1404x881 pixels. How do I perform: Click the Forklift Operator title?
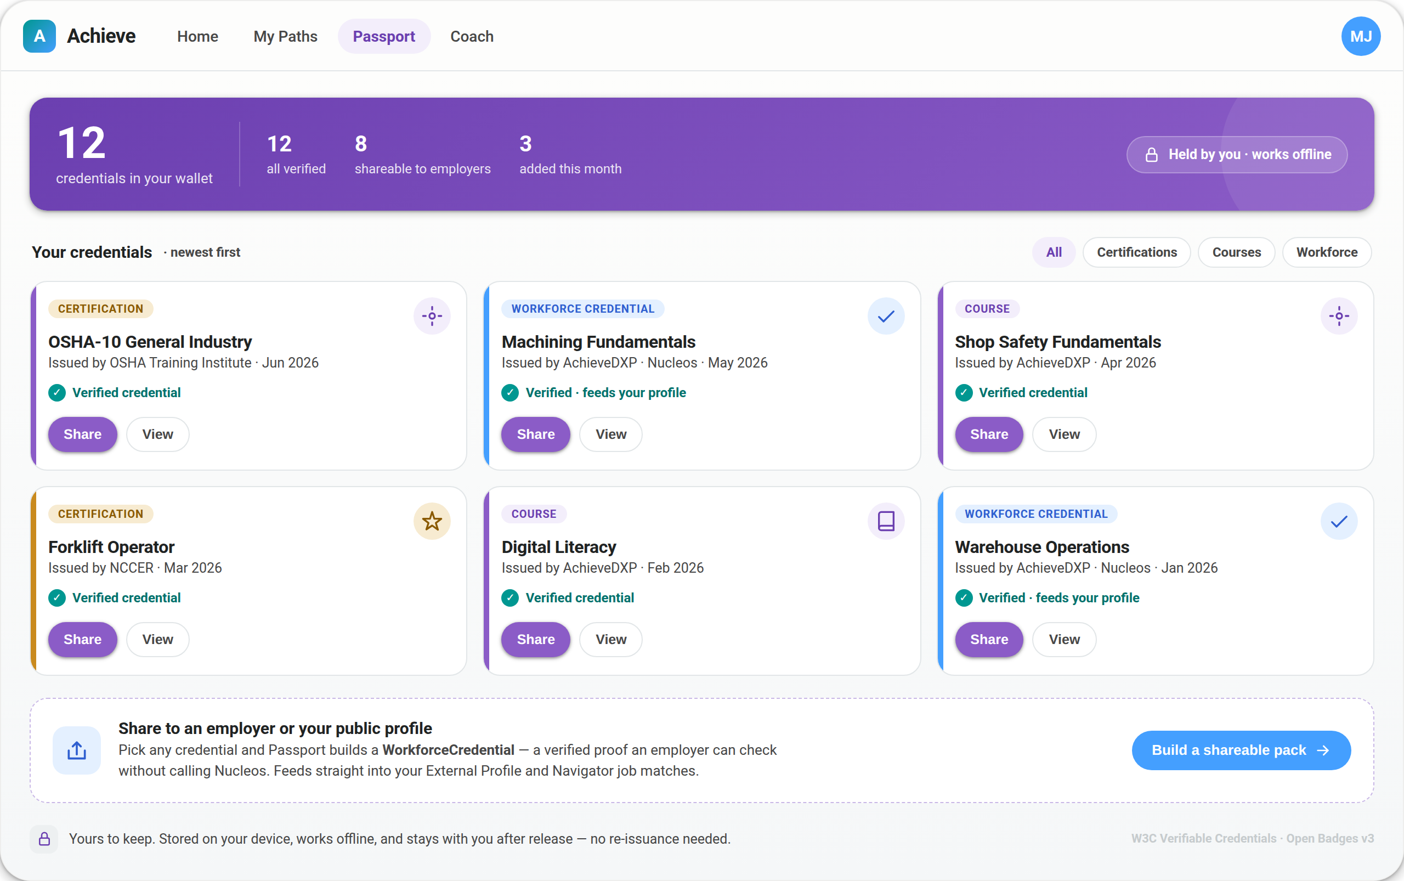[111, 547]
